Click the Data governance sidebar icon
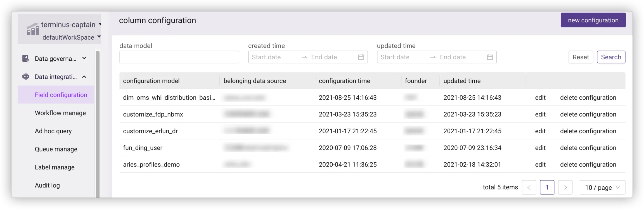Viewport: 644px width, 209px height. 26,58
